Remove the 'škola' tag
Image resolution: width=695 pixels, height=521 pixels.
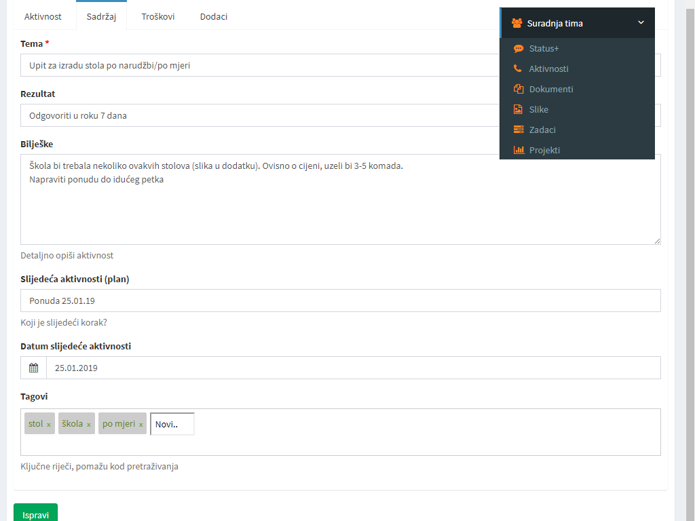coord(88,425)
